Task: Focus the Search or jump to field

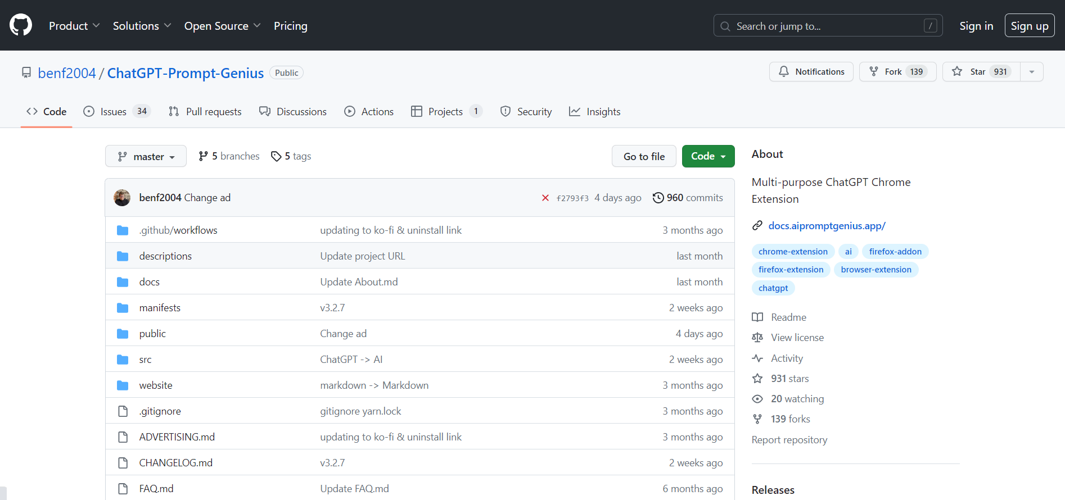Action: pyautogui.click(x=828, y=26)
